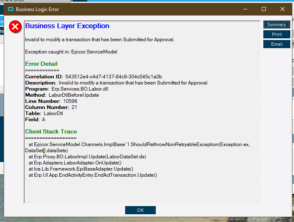Click the Description line in Error Detail
The image size is (294, 222).
pyautogui.click(x=117, y=83)
